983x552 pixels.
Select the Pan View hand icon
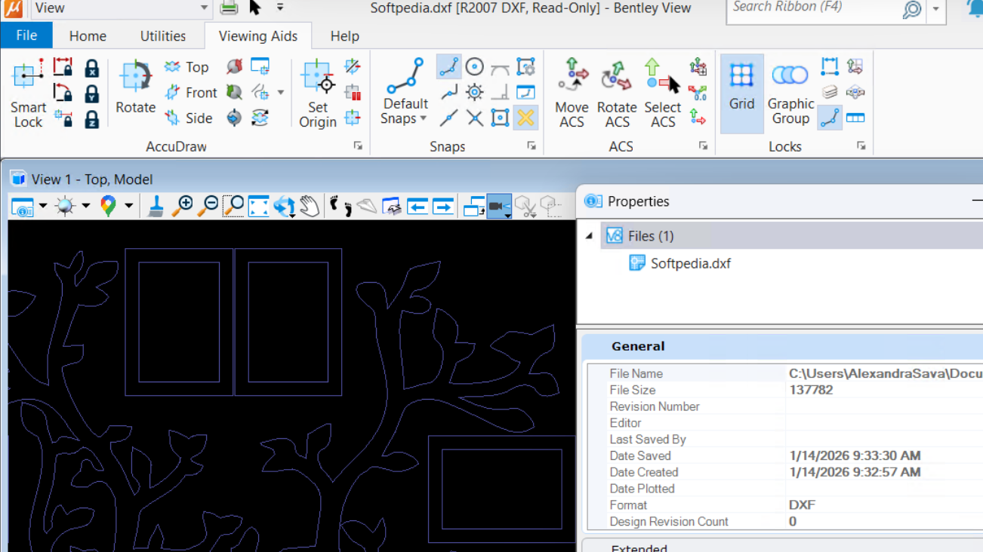[x=309, y=206]
